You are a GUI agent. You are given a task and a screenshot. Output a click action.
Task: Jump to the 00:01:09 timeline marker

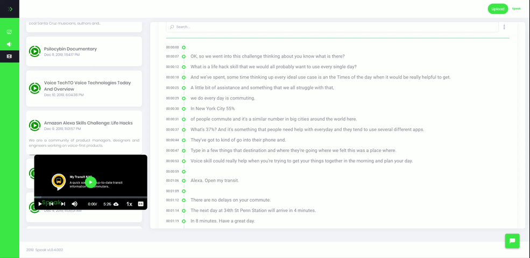pyautogui.click(x=184, y=191)
